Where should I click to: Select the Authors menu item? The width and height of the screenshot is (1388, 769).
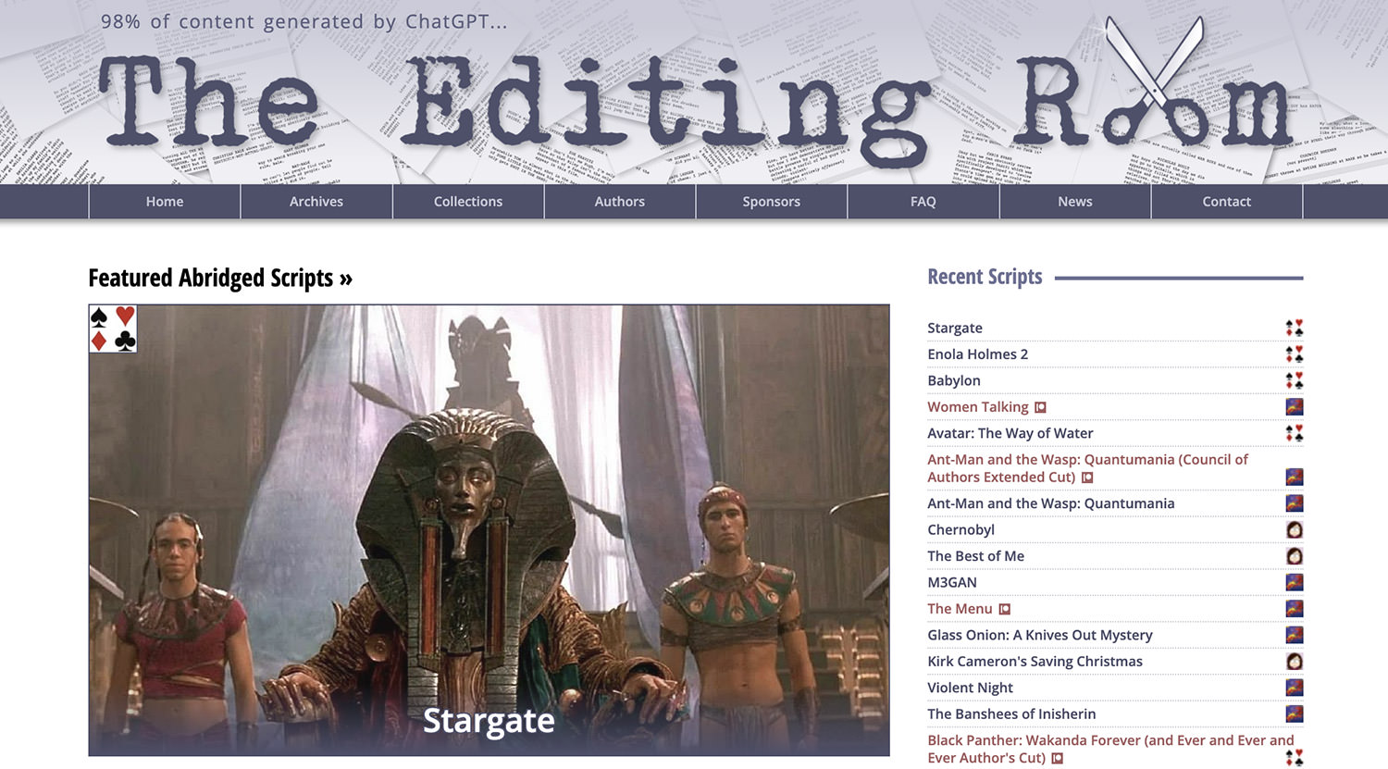620,202
